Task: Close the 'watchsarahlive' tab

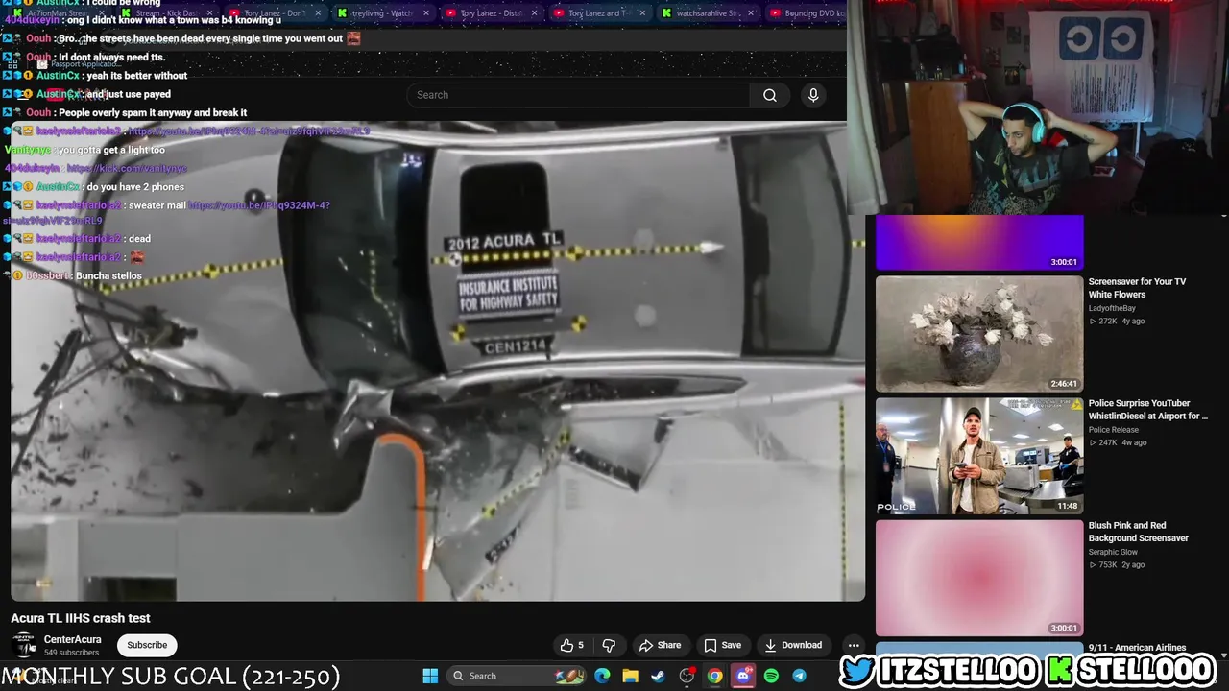Action: (x=750, y=13)
